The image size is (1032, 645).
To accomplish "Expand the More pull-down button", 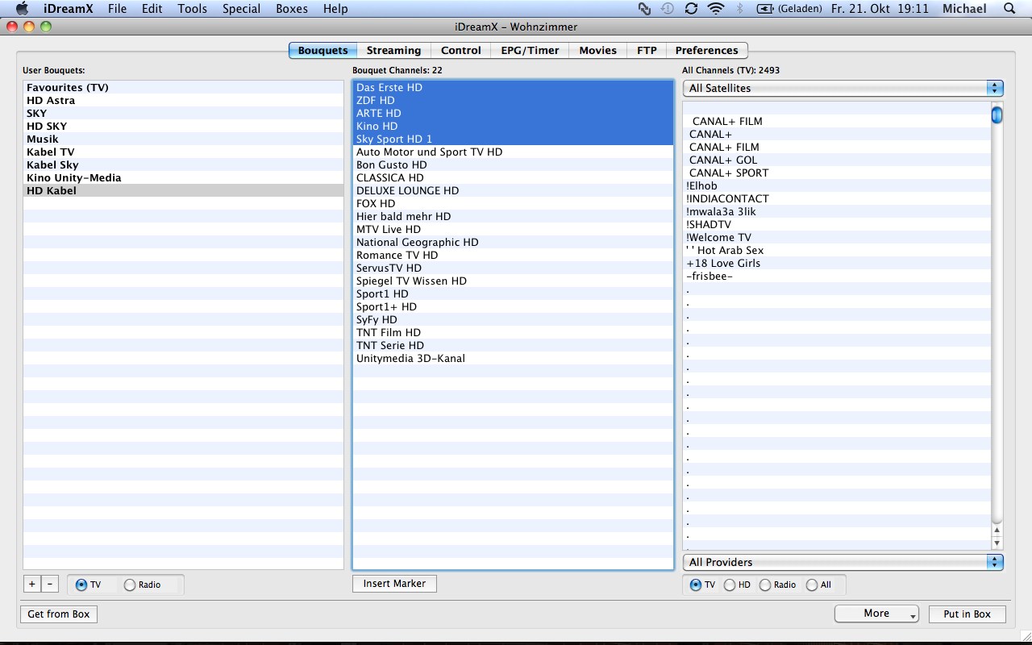I will (x=876, y=614).
